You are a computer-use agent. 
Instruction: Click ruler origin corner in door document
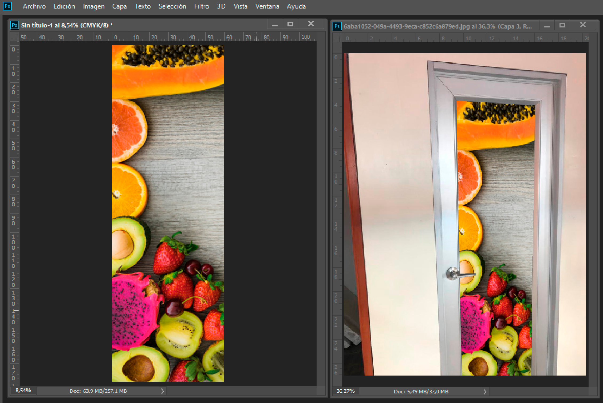[337, 38]
